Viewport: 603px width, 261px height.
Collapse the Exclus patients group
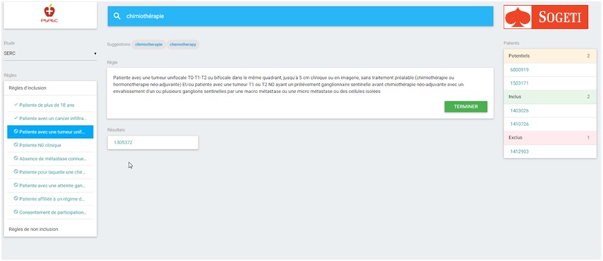click(x=550, y=137)
